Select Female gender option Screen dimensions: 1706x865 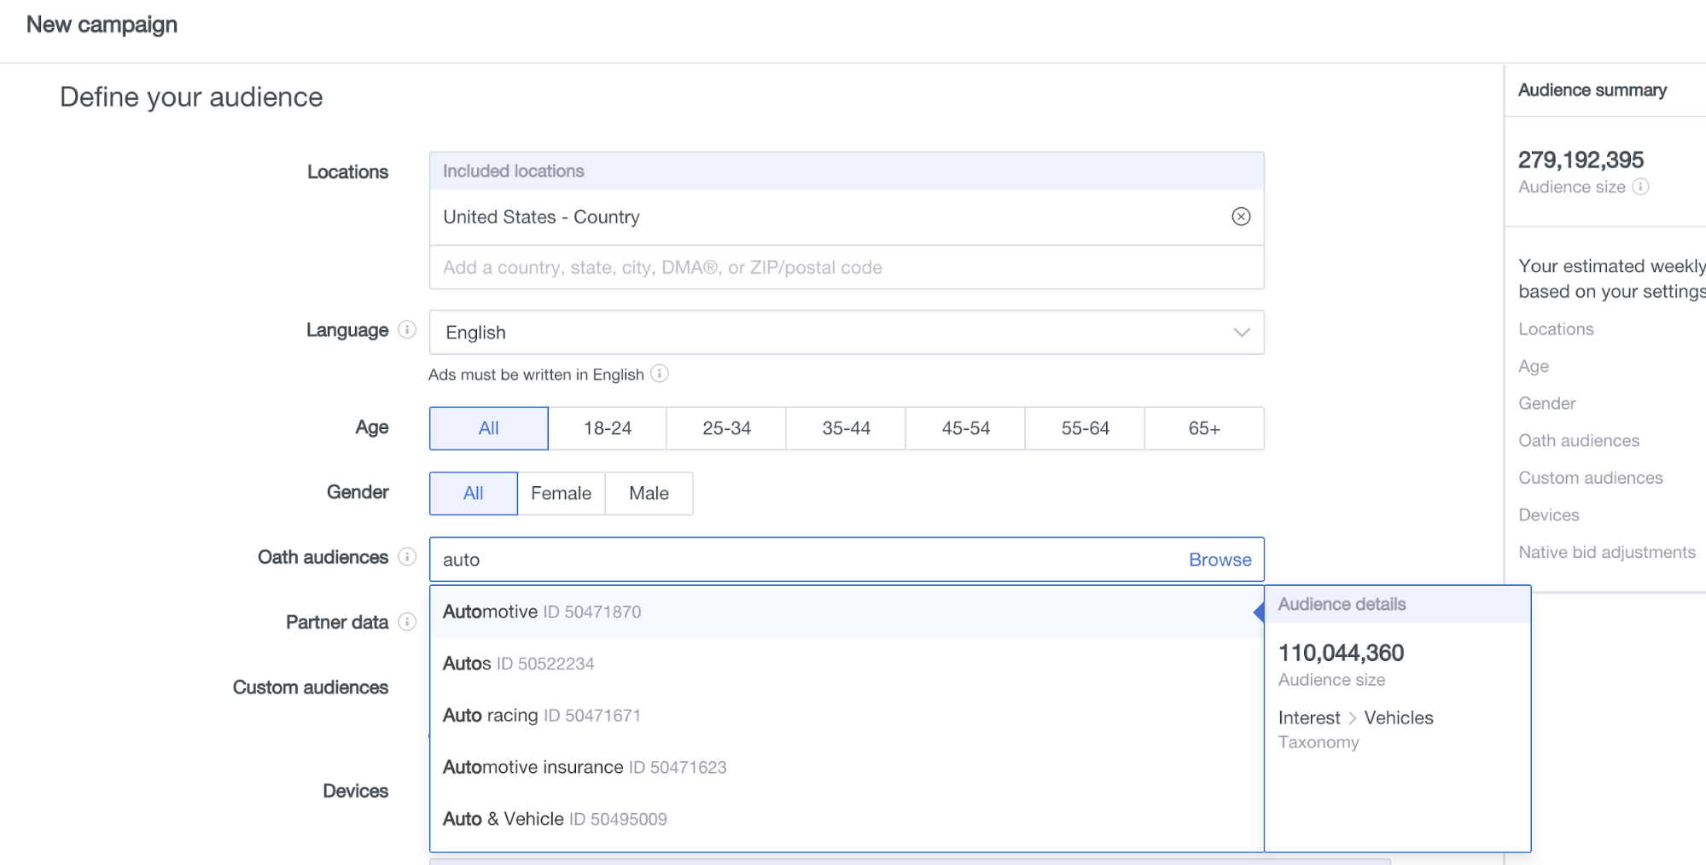click(561, 493)
